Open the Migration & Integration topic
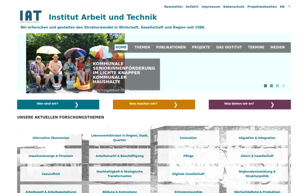 (x=257, y=138)
